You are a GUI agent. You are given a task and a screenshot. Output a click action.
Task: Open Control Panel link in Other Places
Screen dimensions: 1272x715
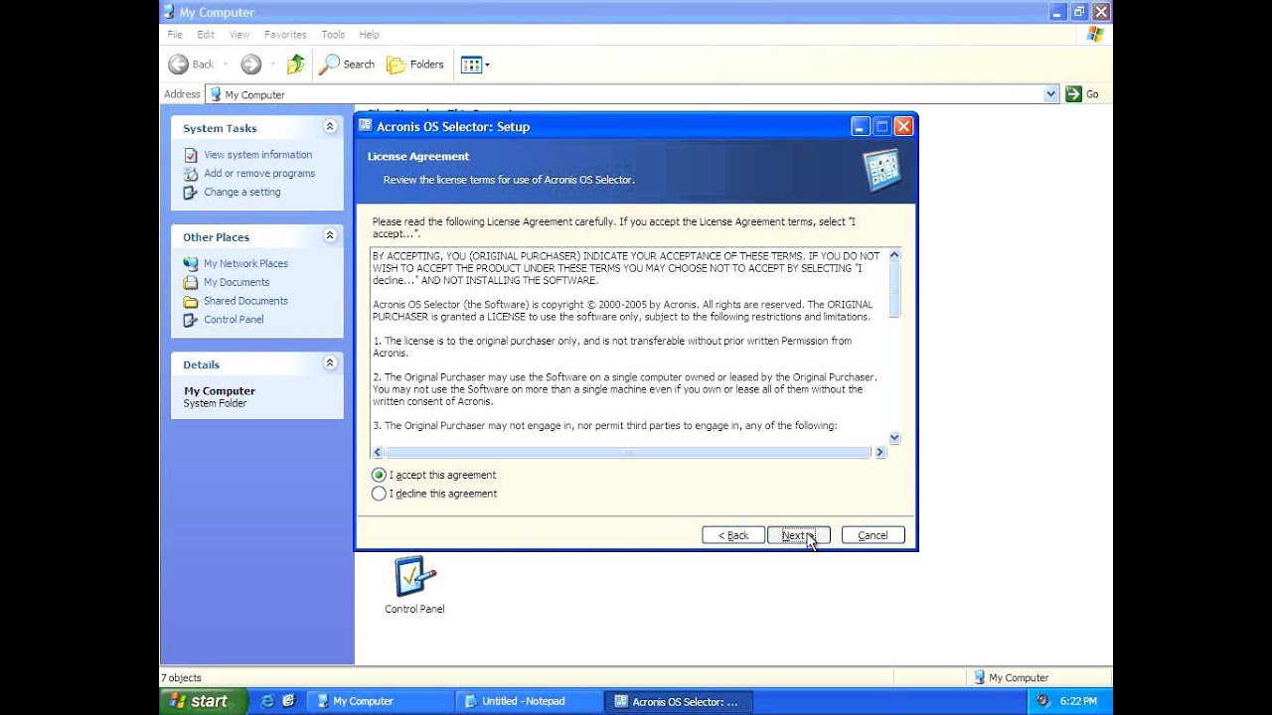tap(234, 320)
